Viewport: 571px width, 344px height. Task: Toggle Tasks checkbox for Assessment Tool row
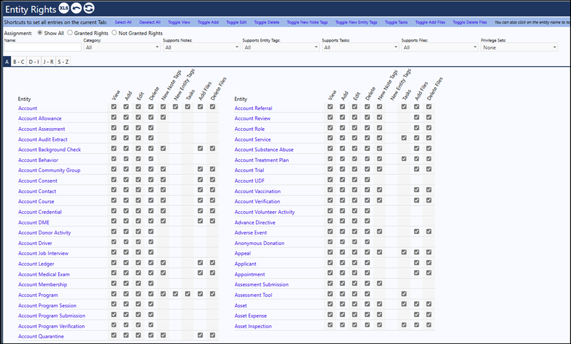[x=404, y=294]
